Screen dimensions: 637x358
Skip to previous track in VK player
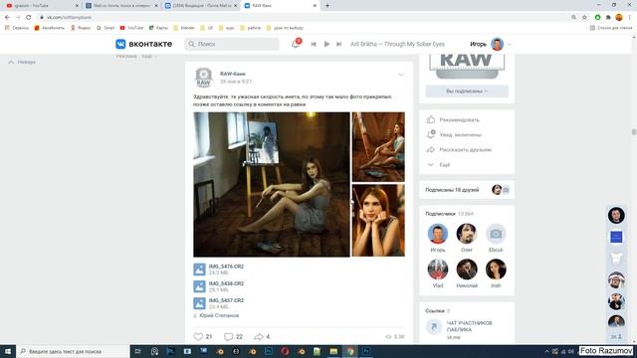pyautogui.click(x=314, y=44)
